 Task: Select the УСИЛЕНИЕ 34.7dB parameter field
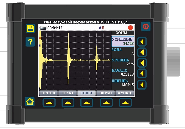coord(123,42)
